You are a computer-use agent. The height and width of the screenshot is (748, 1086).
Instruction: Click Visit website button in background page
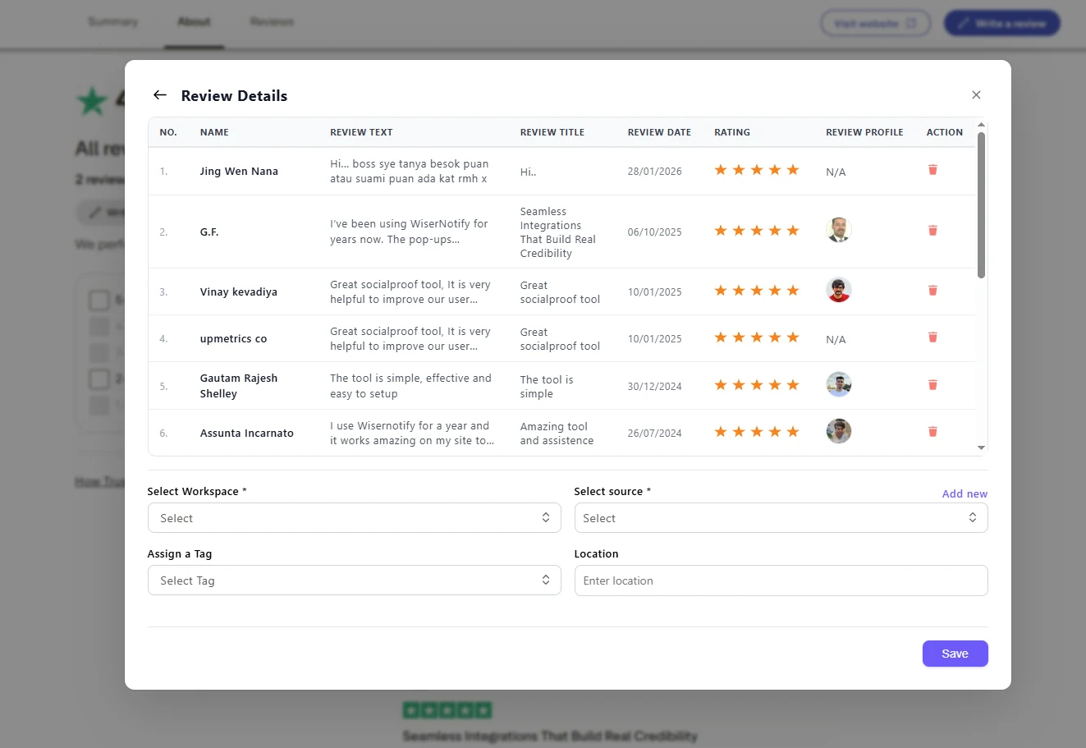point(875,23)
